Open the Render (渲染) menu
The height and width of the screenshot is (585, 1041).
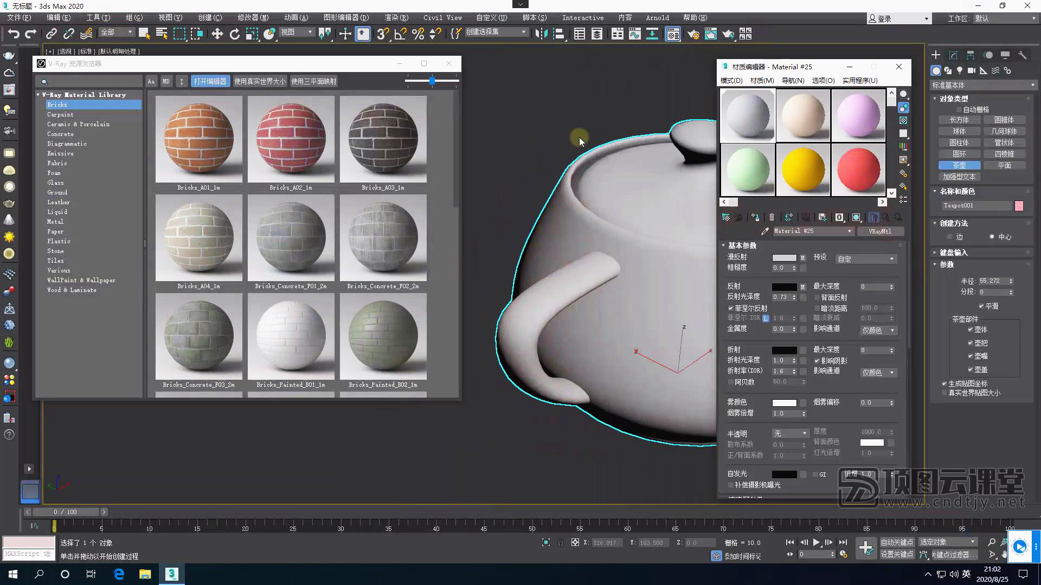click(x=396, y=18)
